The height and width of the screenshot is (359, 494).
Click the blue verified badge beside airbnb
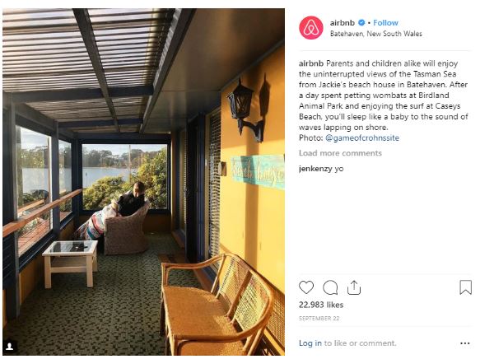pyautogui.click(x=361, y=23)
